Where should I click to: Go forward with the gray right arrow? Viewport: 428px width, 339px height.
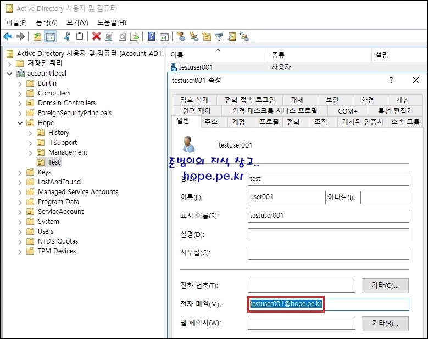[x=20, y=36]
